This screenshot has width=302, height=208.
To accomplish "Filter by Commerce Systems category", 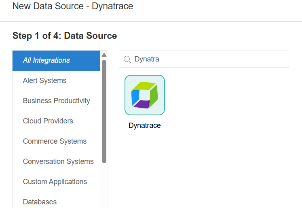I will pos(55,141).
